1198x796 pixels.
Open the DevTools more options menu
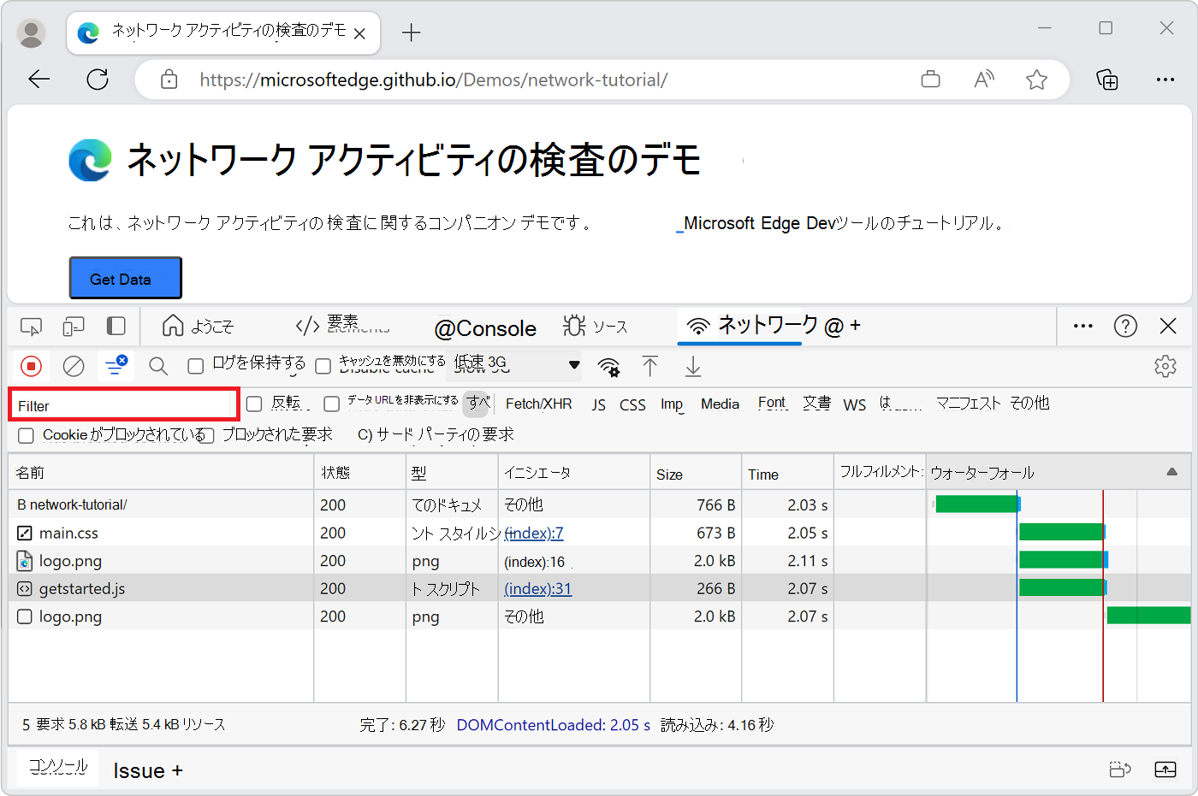pos(1082,326)
